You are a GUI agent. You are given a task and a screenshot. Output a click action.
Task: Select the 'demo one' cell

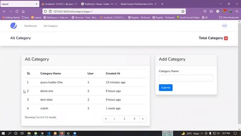47,91
